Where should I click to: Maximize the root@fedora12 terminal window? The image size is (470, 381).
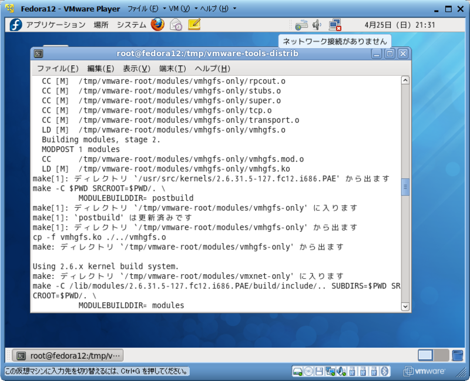[x=390, y=54]
